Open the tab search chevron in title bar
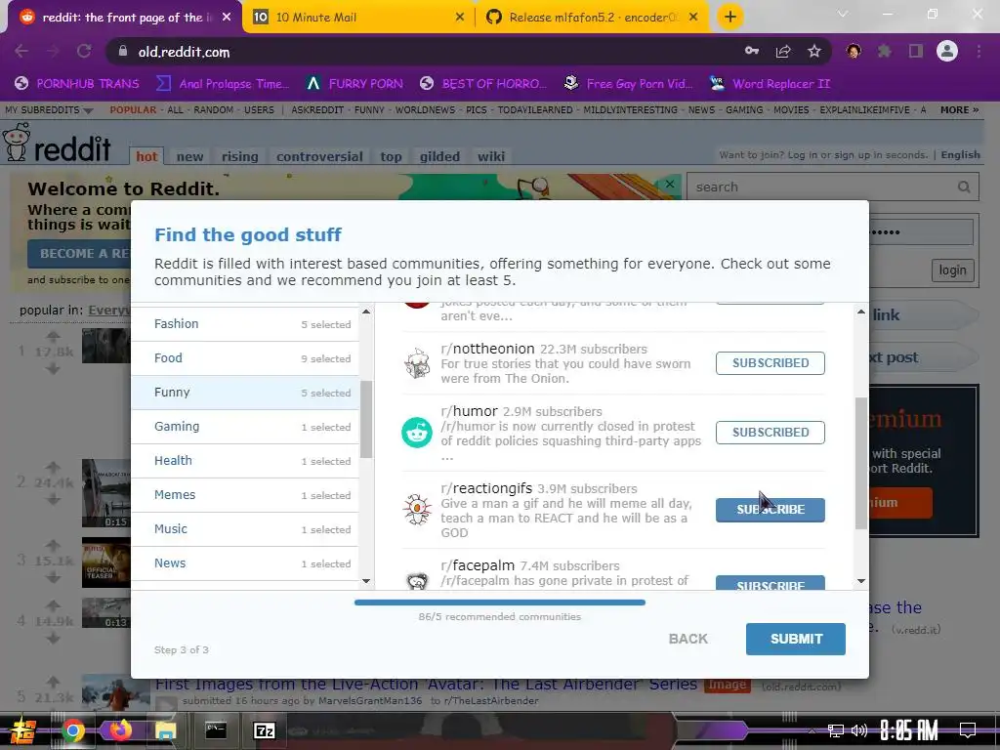The height and width of the screenshot is (750, 1000). tap(843, 14)
